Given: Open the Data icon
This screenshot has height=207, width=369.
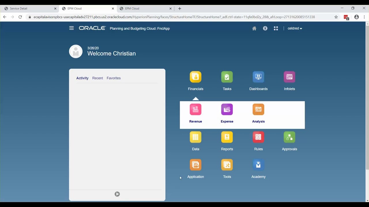Looking at the screenshot, I should pyautogui.click(x=195, y=137).
